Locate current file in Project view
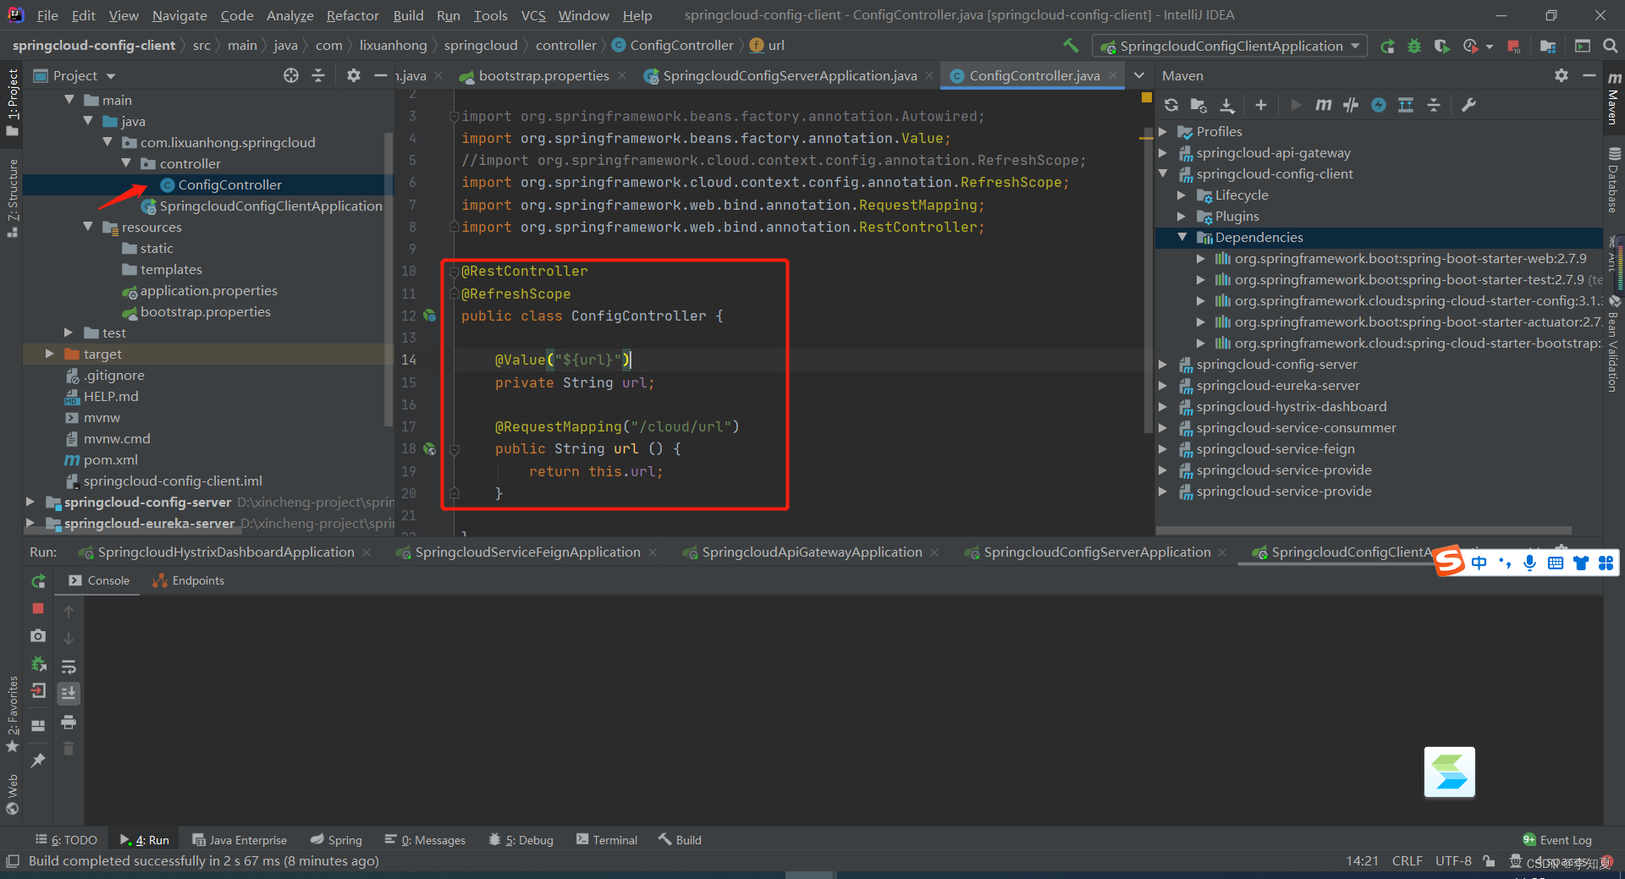This screenshot has width=1625, height=879. [x=291, y=75]
